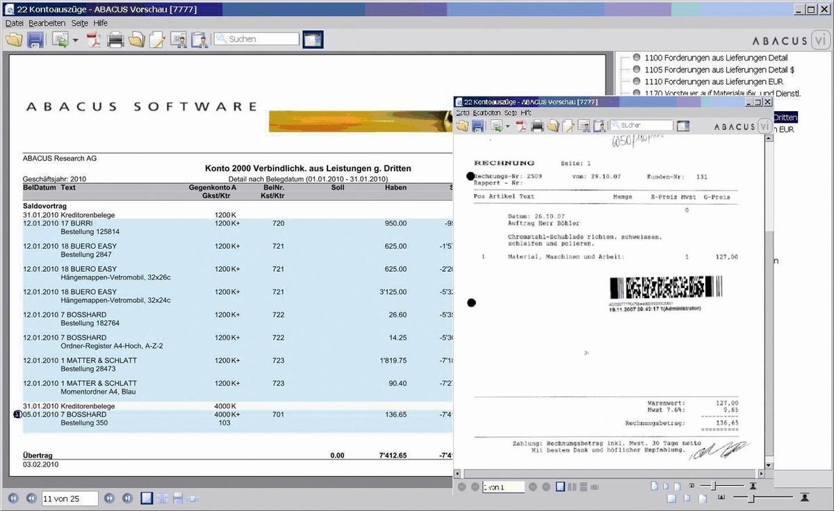Click the Haben column header
This screenshot has height=511, width=834.
tap(395, 188)
